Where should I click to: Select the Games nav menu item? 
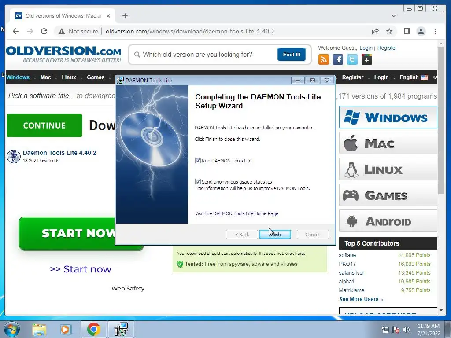click(96, 77)
